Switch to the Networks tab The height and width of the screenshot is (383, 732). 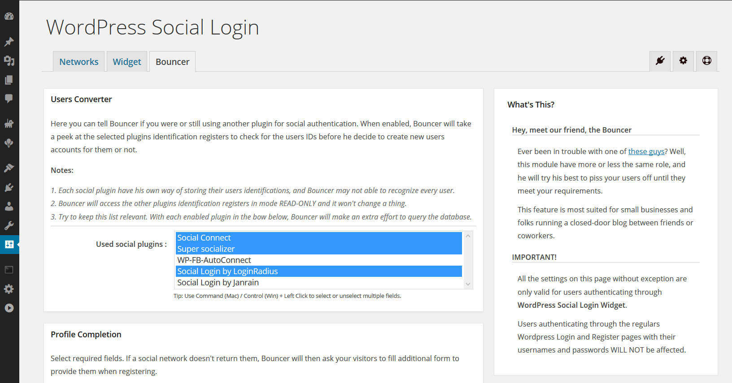pos(79,62)
